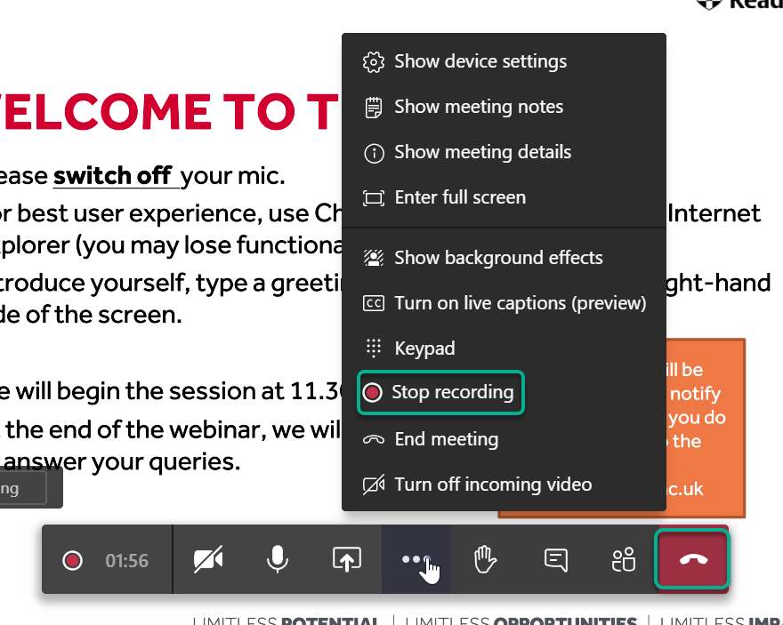Image resolution: width=783 pixels, height=625 pixels.
Task: Choose Enter full screen
Action: tap(459, 197)
